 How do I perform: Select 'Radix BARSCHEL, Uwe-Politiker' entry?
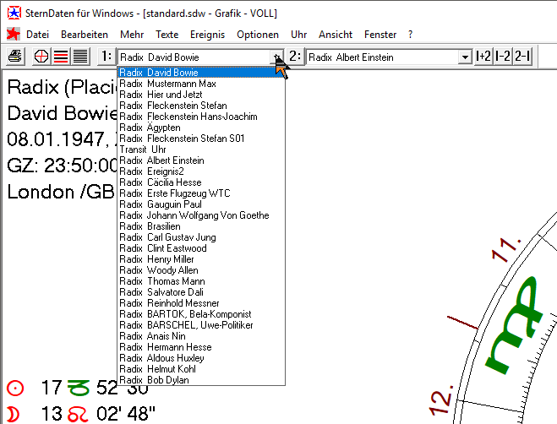[201, 325]
